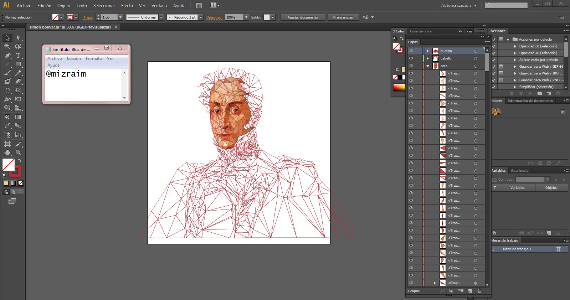Open the Objeto menu

[x=64, y=6]
